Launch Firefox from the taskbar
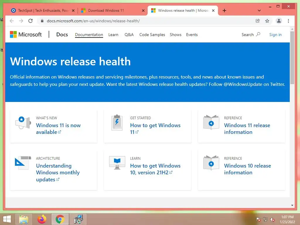This screenshot has width=300, height=225. [x=42, y=219]
